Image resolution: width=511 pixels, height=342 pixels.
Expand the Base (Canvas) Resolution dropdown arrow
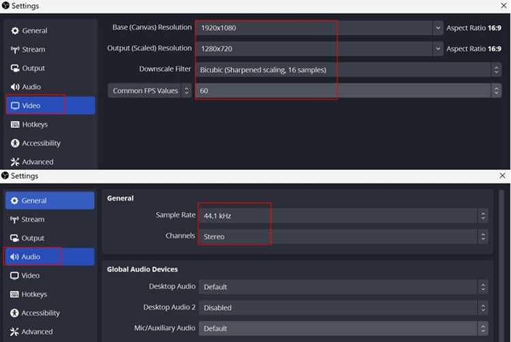coord(438,28)
